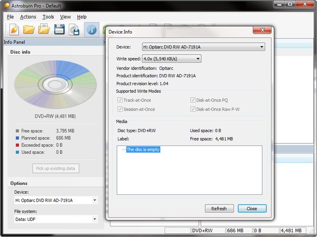Click the New project toolbar icon
The width and height of the screenshot is (317, 237).
click(14, 29)
